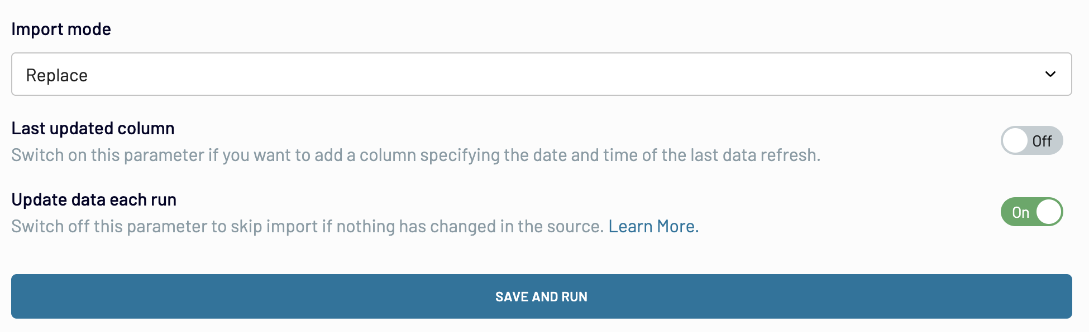The width and height of the screenshot is (1089, 332).
Task: Click the Off label on the toggle
Action: click(1042, 141)
